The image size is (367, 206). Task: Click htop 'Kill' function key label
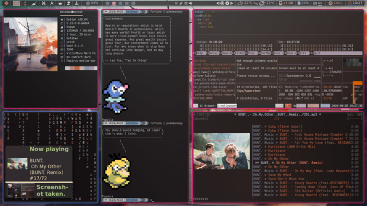(303, 53)
